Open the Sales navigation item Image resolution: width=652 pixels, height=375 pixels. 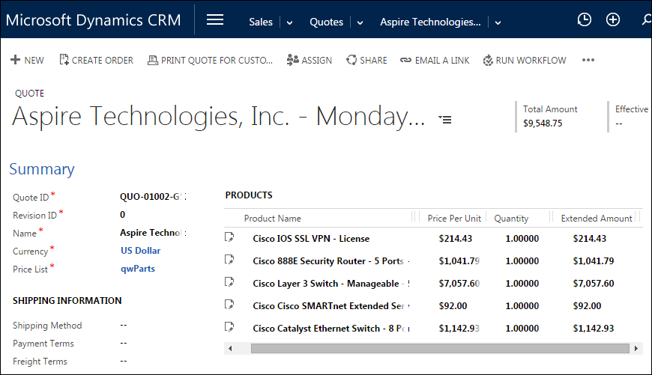[261, 22]
